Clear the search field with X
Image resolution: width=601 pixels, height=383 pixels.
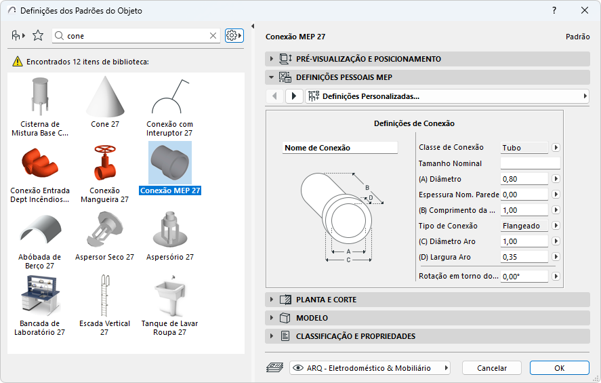(x=213, y=36)
